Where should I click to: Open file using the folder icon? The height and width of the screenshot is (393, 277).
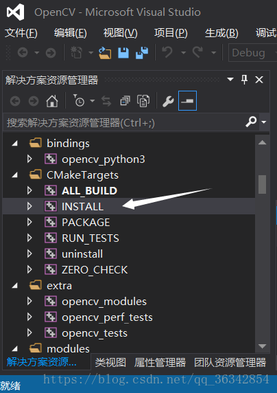[x=105, y=52]
